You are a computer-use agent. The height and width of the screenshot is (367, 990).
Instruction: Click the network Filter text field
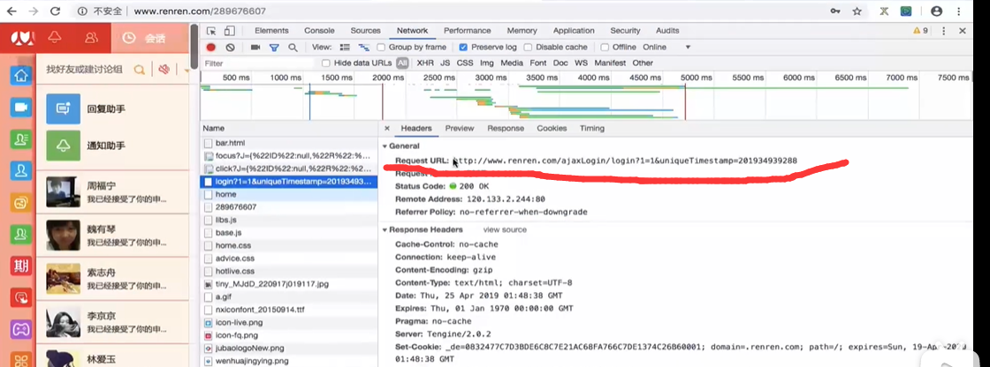[x=257, y=63]
